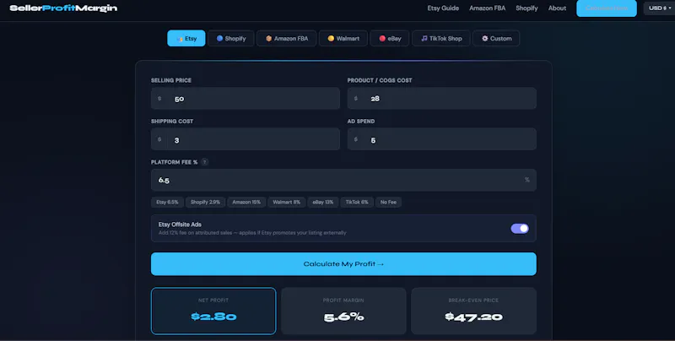Toggle the Etsy Offsite Ads switch
This screenshot has height=341, width=675.
click(520, 229)
